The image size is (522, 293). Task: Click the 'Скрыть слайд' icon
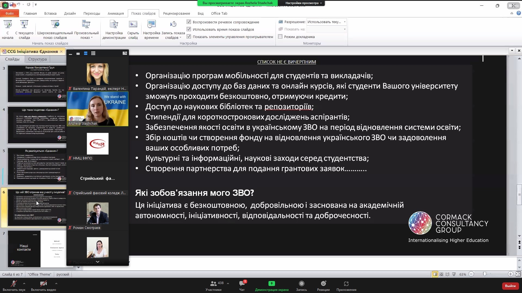(x=133, y=25)
